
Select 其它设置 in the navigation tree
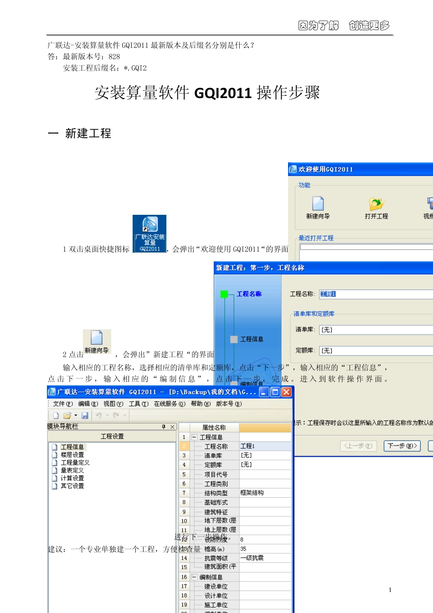click(72, 486)
